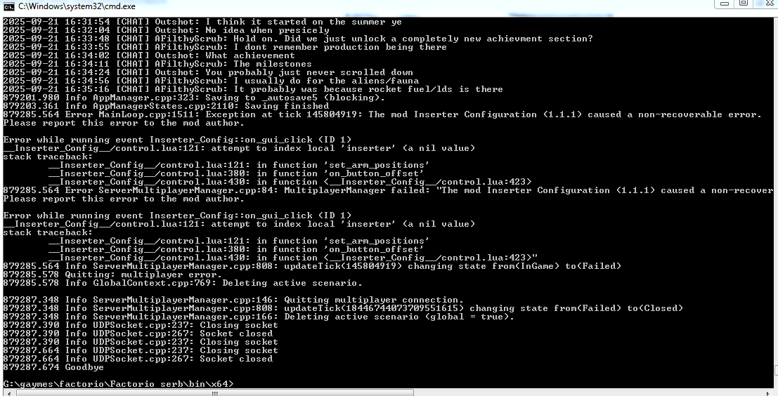Maximize the command prompt window
Screen dimensions: 778x396
point(744,4)
